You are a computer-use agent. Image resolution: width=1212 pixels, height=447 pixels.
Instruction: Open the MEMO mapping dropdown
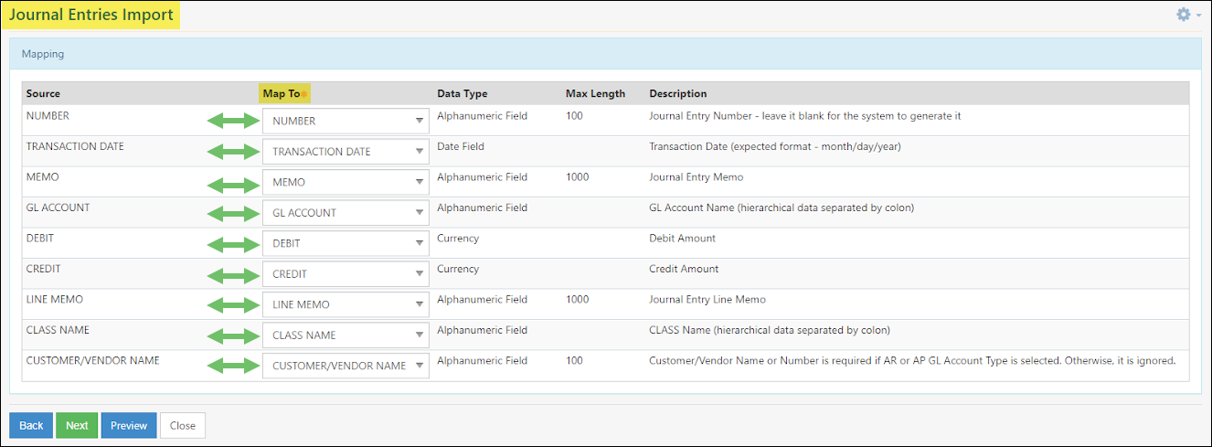point(346,182)
